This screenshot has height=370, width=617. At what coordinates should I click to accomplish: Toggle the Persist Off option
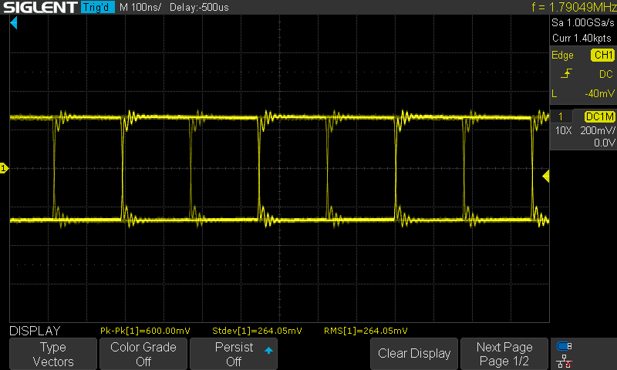234,354
